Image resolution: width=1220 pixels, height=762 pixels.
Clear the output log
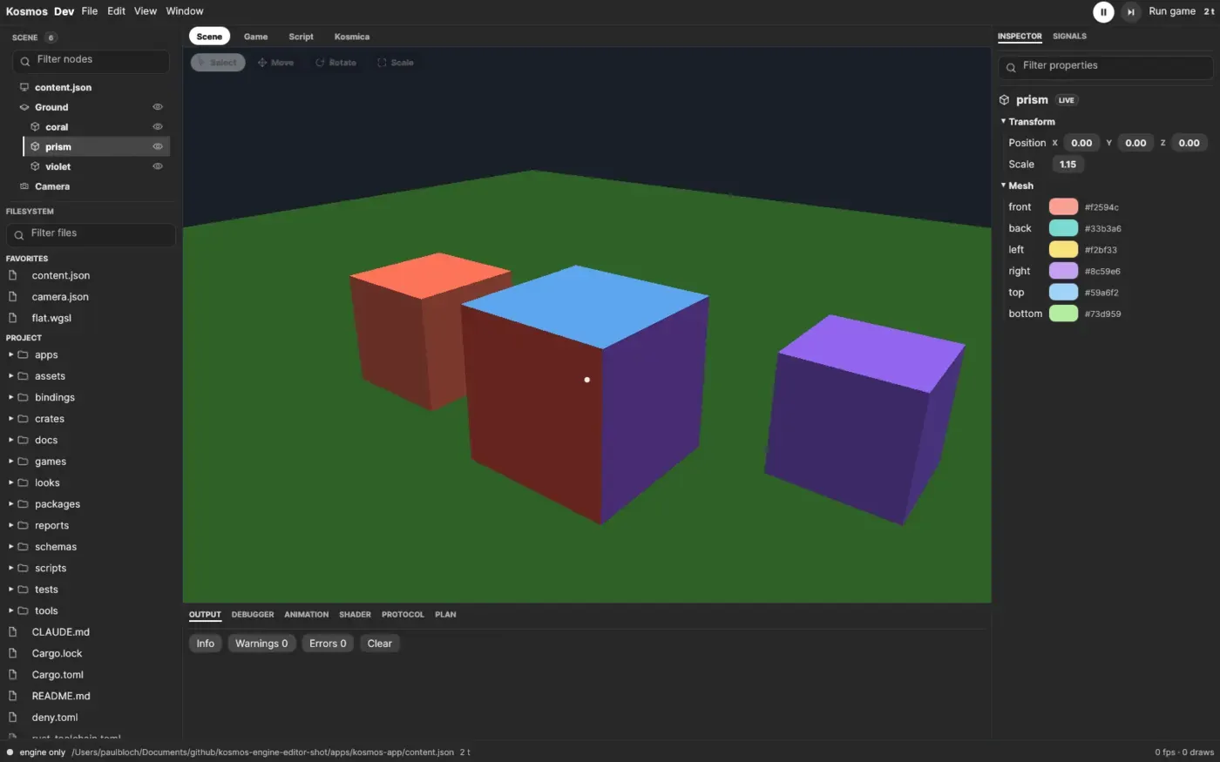[x=380, y=644]
